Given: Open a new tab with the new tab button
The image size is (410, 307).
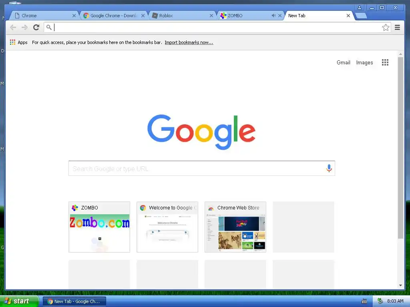Looking at the screenshot, I should pos(362,16).
